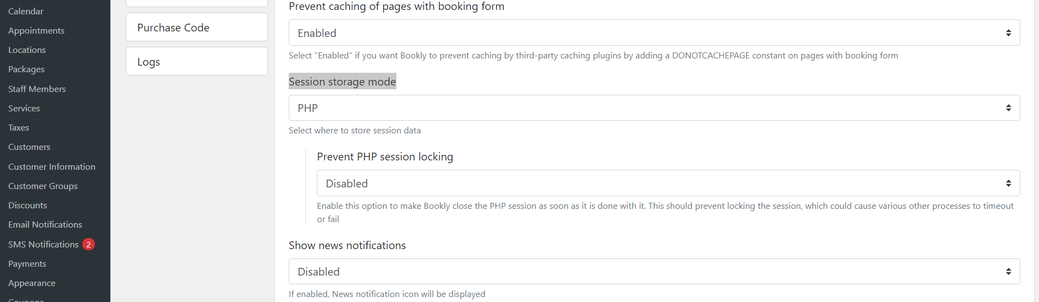The image size is (1039, 302).
Task: Click the arrows icon on the PHP dropdown
Action: pos(1008,108)
